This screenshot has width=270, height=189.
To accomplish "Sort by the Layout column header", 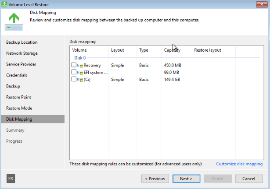I will pyautogui.click(x=123, y=50).
